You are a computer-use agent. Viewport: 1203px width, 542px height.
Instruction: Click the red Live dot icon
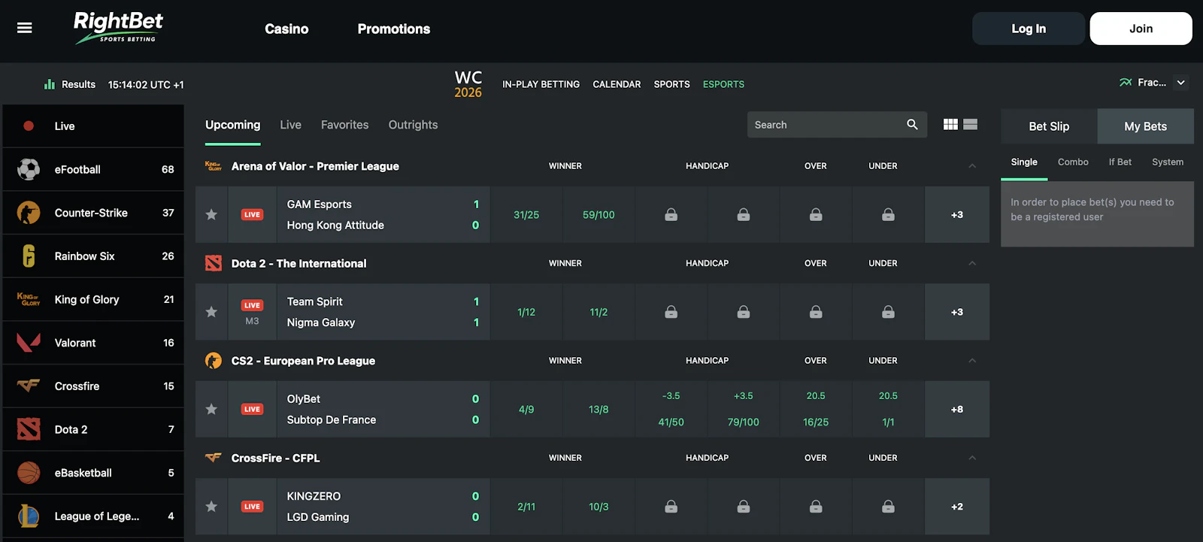tap(29, 126)
